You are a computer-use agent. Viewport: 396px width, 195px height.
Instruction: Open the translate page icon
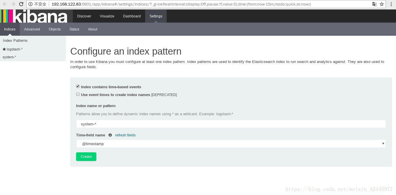(x=375, y=4)
